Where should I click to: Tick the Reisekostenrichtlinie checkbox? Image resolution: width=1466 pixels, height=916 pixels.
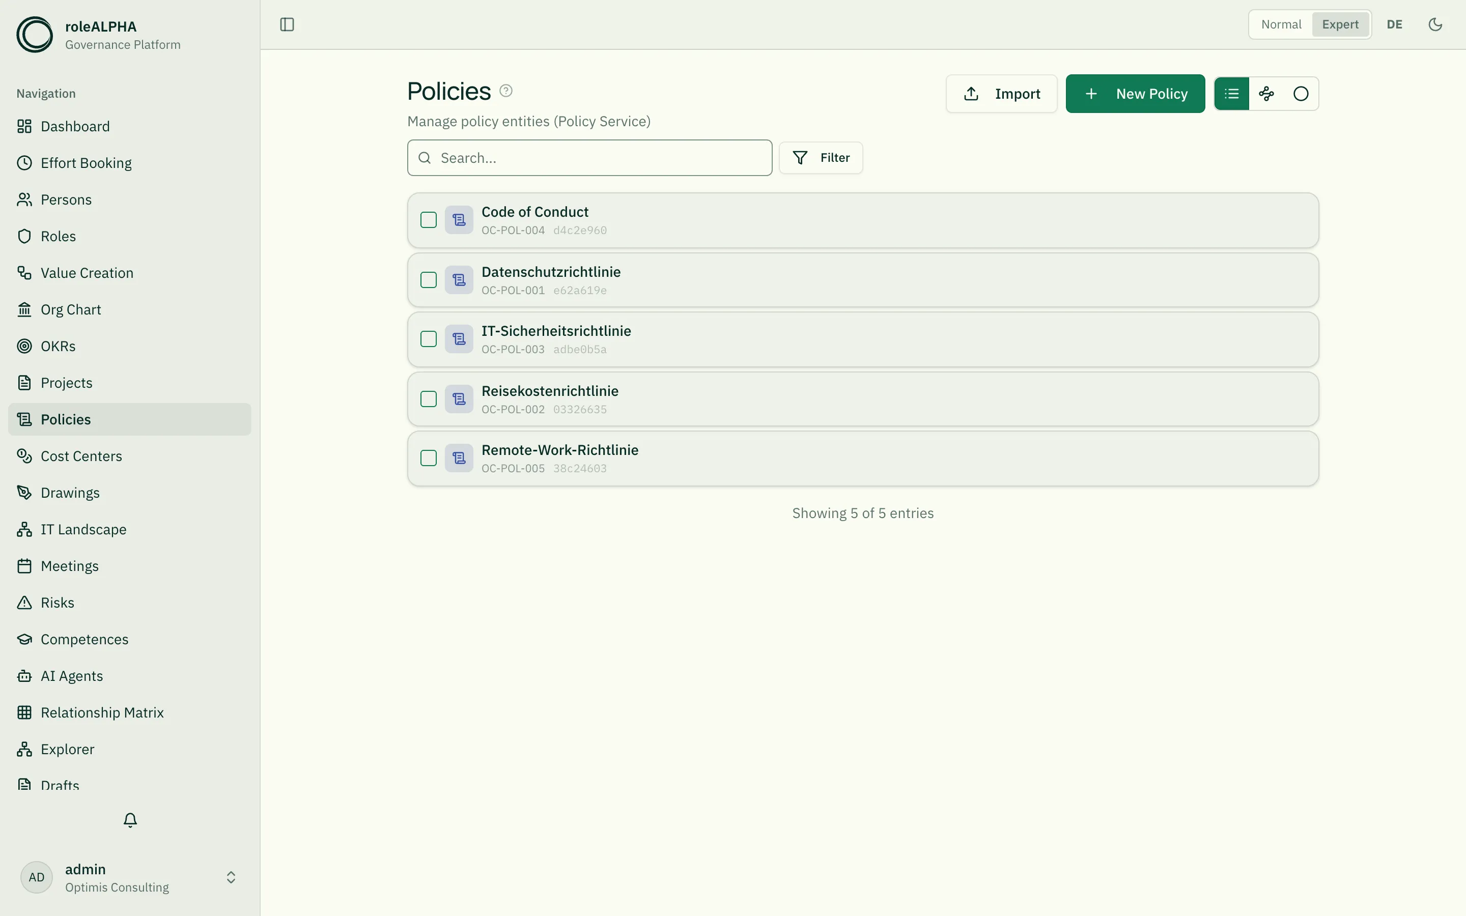click(428, 399)
